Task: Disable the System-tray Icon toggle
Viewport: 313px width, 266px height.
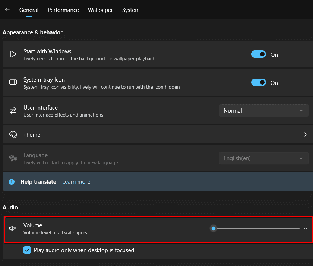Action: [x=259, y=82]
